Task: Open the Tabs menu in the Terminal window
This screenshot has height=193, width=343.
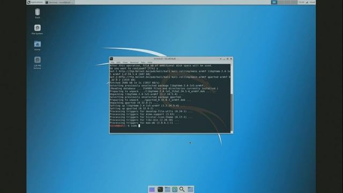Action: point(143,62)
